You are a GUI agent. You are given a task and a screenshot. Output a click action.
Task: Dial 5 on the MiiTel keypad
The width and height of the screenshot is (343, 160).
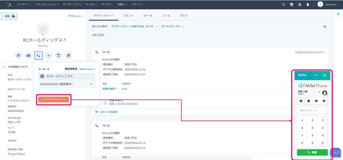tap(312, 128)
